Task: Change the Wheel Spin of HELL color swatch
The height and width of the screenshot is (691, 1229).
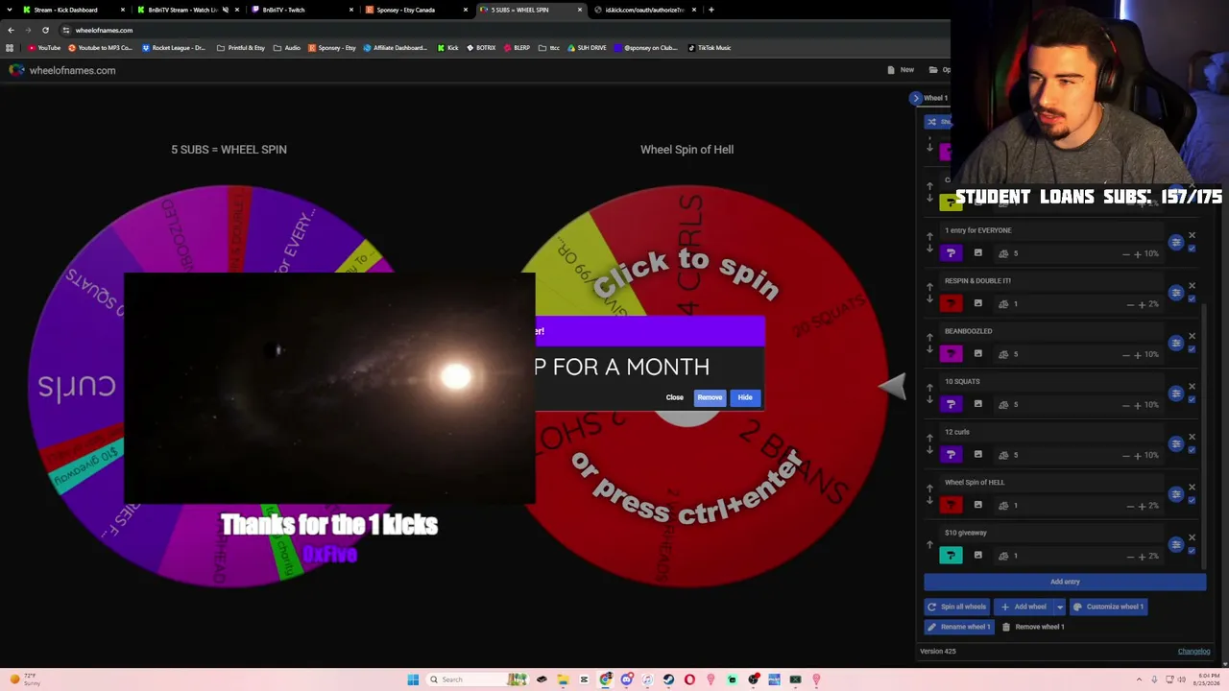Action: point(951,505)
